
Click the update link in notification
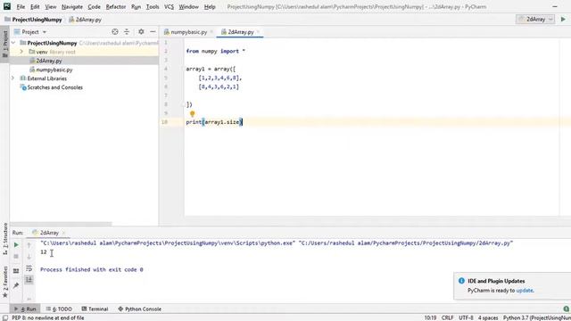click(525, 291)
